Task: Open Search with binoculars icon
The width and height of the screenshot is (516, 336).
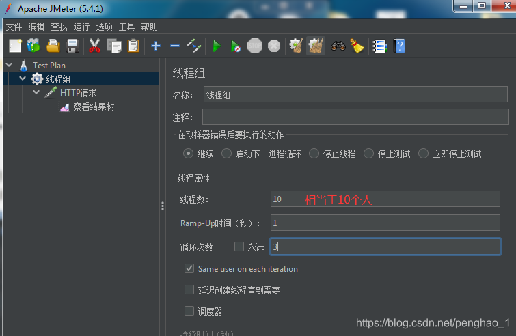Action: click(x=338, y=46)
